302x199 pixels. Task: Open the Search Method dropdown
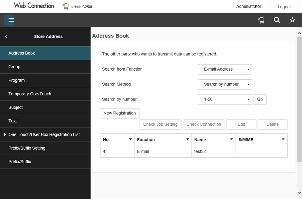[225, 84]
